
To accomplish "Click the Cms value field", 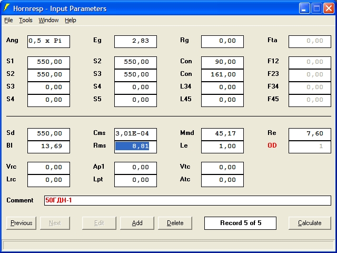I will pyautogui.click(x=135, y=134).
